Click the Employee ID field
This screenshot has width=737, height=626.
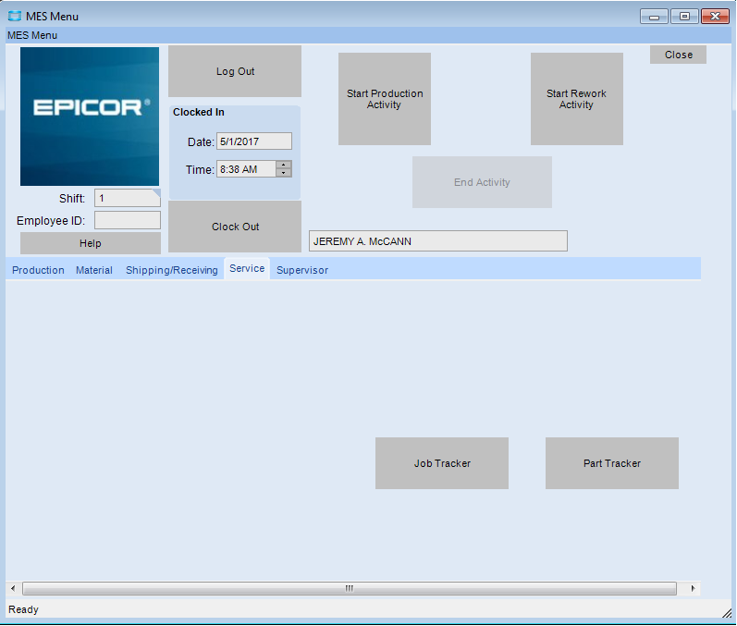tap(128, 220)
